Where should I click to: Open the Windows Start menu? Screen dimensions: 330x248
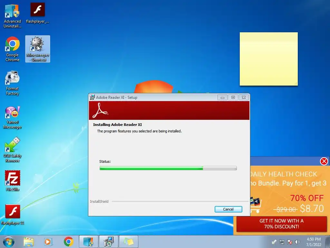[x=9, y=242]
